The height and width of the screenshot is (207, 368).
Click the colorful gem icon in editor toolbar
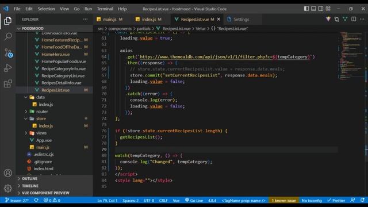328,19
